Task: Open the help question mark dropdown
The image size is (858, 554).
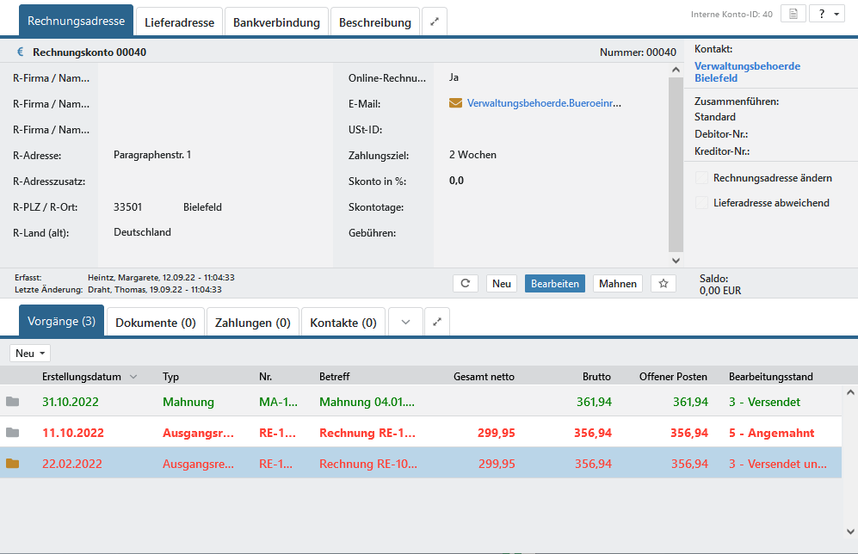Action: pyautogui.click(x=826, y=15)
